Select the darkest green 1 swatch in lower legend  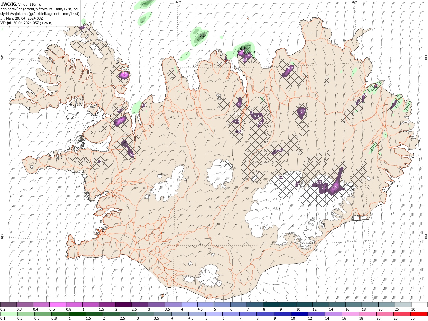(77, 314)
